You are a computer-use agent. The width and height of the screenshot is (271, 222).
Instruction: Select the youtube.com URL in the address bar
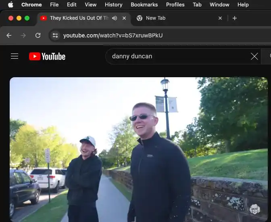tap(113, 35)
